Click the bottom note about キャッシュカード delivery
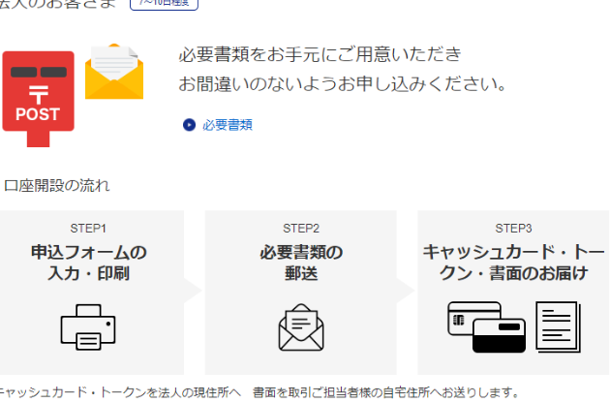The width and height of the screenshot is (610, 403). coord(259,393)
